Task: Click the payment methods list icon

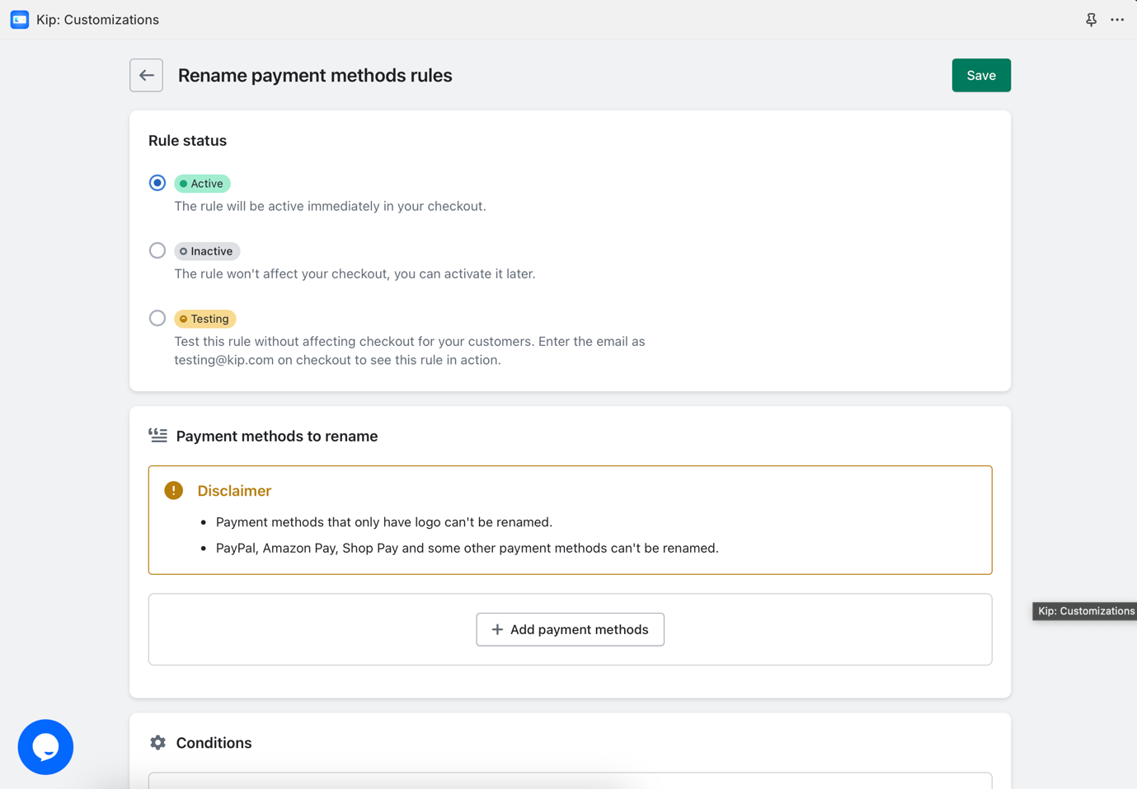Action: pos(157,435)
